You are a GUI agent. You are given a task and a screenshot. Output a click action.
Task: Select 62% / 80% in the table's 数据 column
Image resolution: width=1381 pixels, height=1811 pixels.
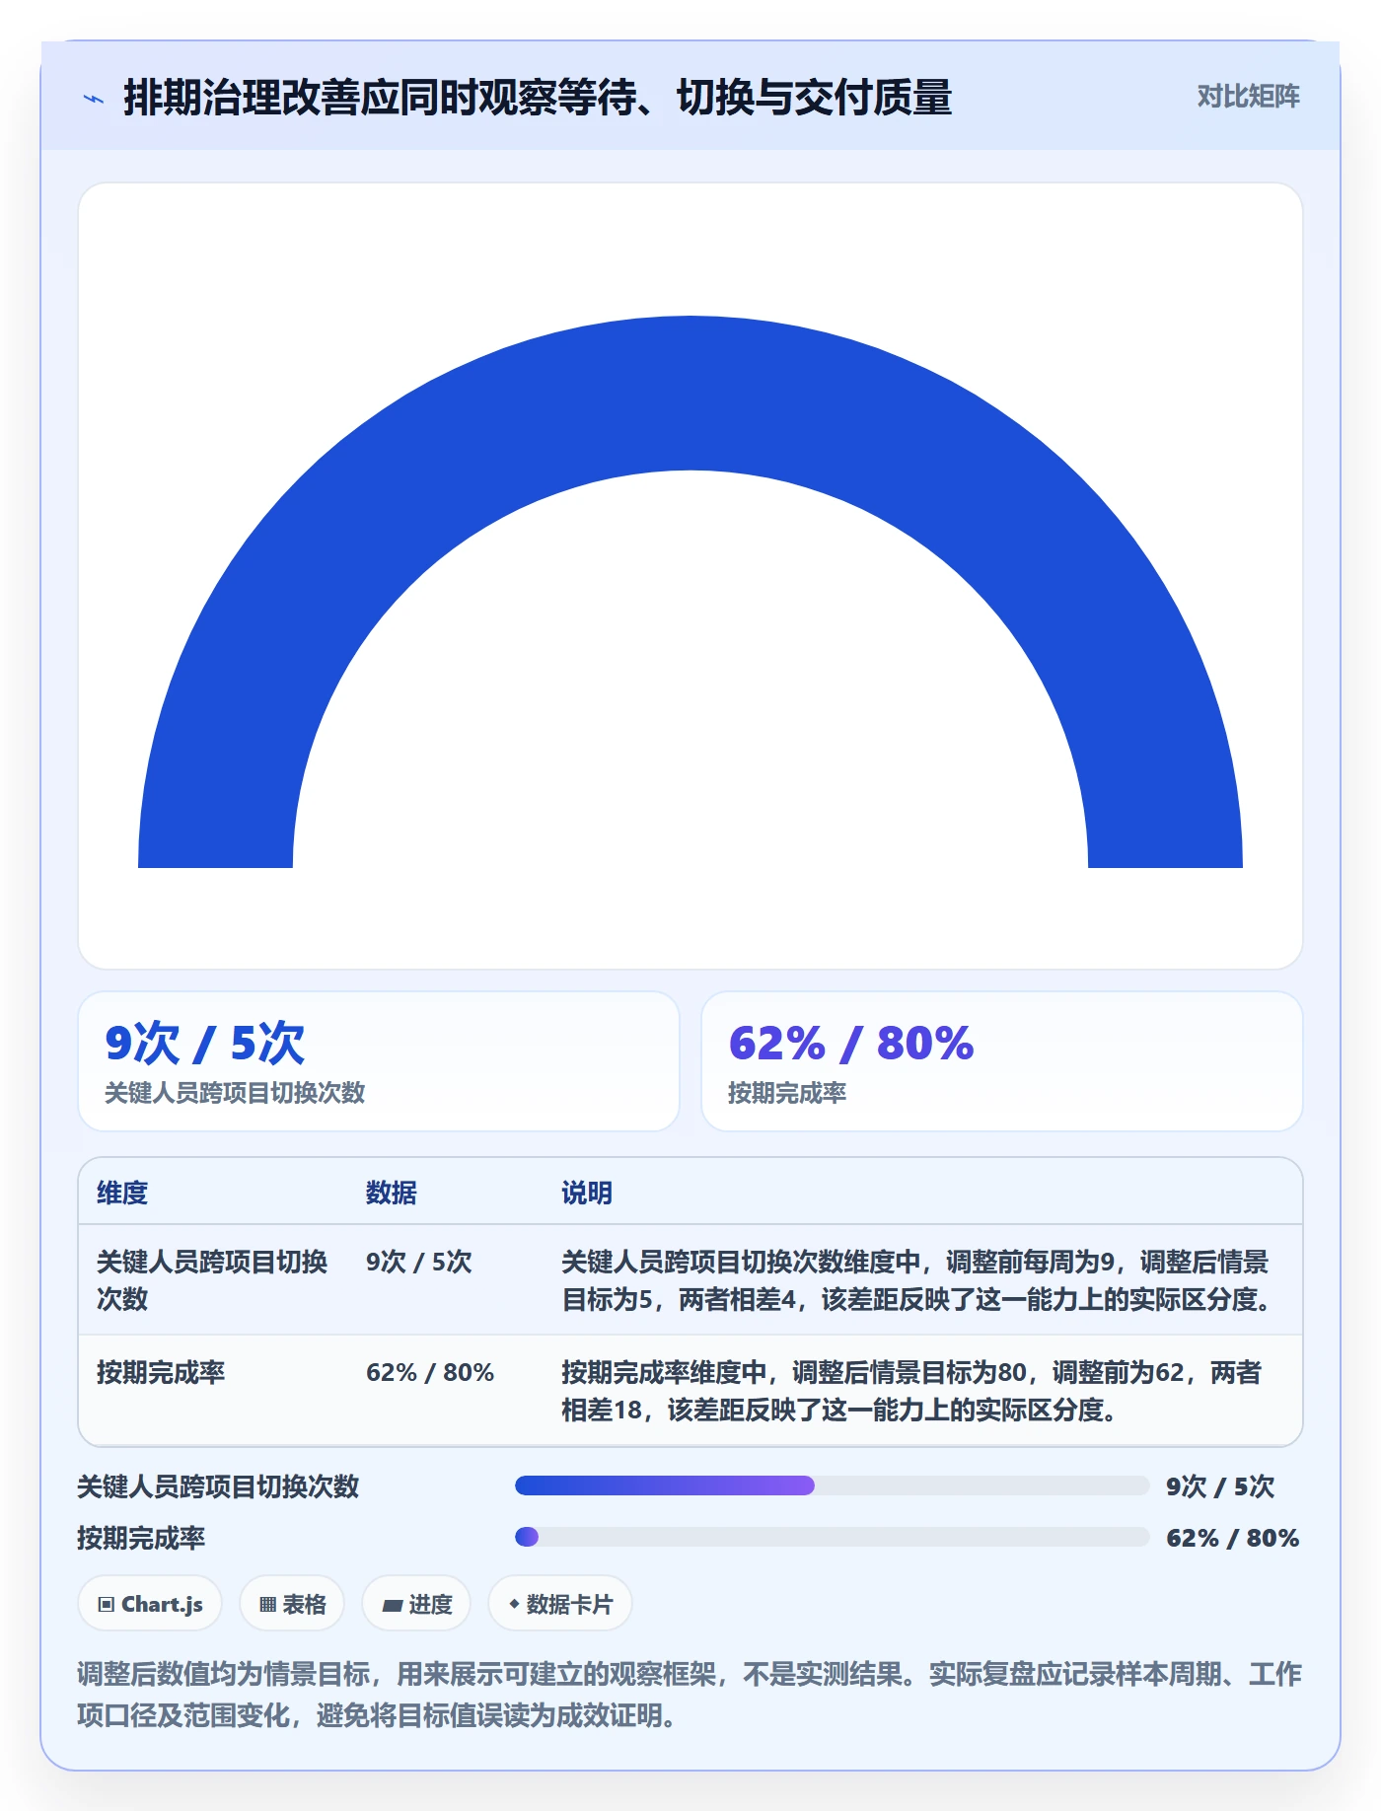click(x=430, y=1372)
